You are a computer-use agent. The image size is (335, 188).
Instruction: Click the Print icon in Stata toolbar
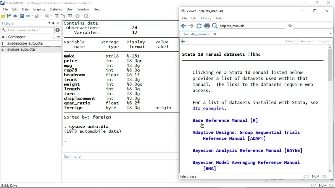coord(15,16)
